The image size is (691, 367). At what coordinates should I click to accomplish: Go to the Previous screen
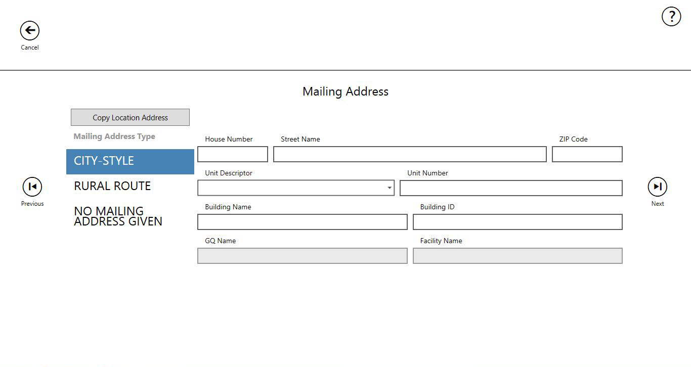coord(32,187)
